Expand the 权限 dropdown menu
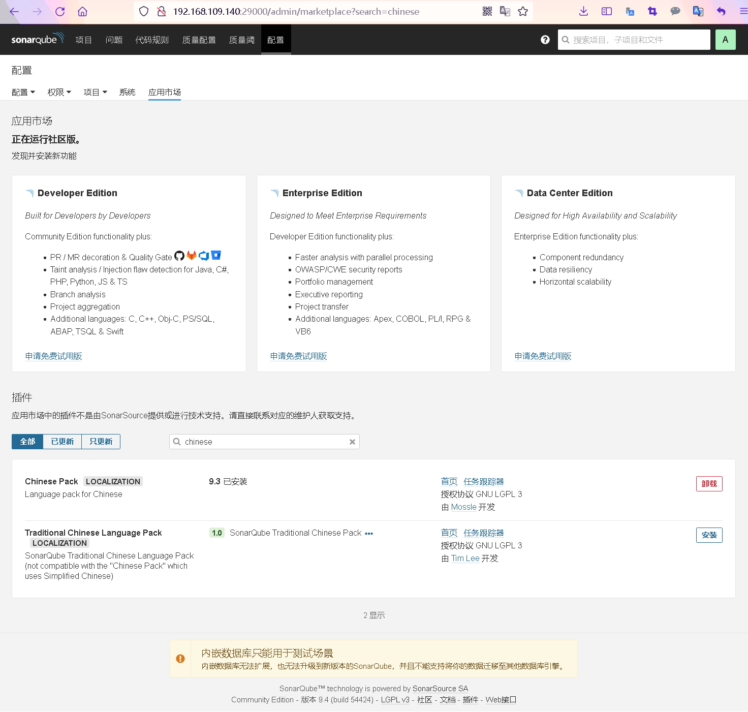The height and width of the screenshot is (712, 748). [x=59, y=92]
